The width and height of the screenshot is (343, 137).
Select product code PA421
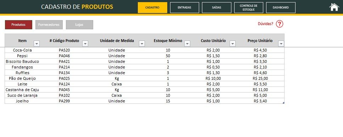click(x=64, y=61)
